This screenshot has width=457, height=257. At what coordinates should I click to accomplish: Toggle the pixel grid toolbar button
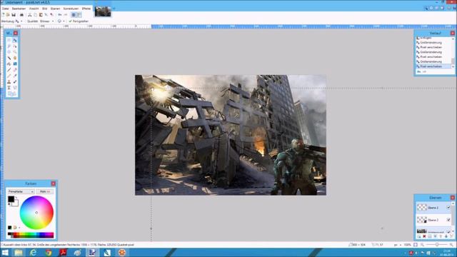click(74, 14)
